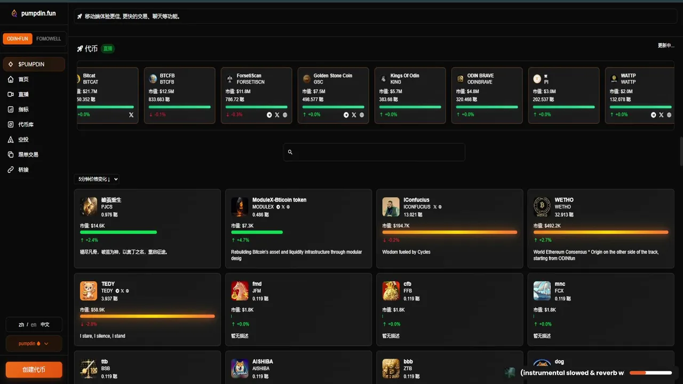Click the 市值: $58.9K value
The width and height of the screenshot is (683, 384).
(92, 310)
